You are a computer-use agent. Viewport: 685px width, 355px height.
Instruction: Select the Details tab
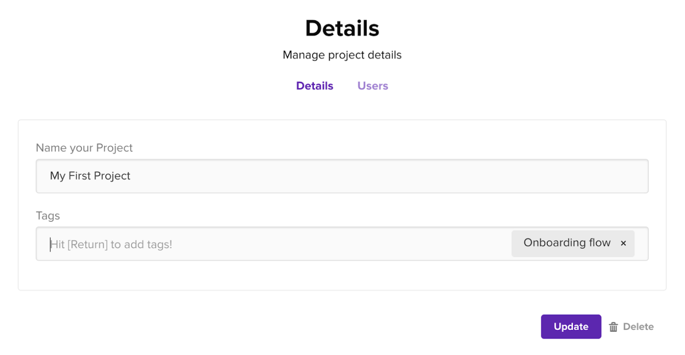[x=314, y=85]
